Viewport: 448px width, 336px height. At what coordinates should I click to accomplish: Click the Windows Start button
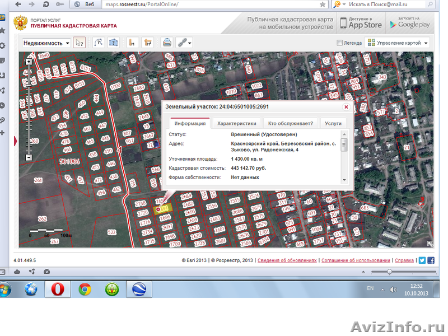click(x=5, y=289)
